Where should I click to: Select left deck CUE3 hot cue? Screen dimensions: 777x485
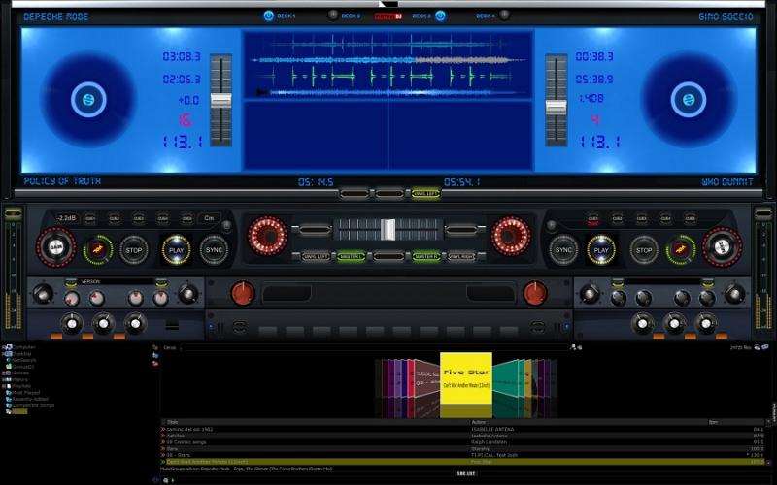[139, 218]
